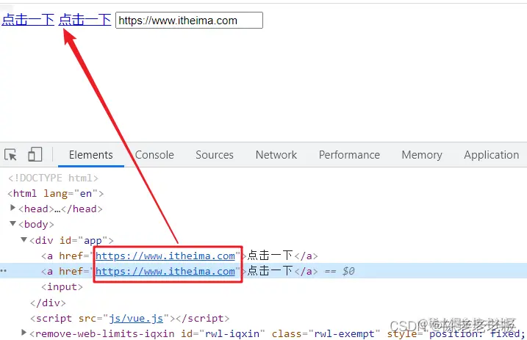Select the <!DOCTYPE html> row

[53, 178]
